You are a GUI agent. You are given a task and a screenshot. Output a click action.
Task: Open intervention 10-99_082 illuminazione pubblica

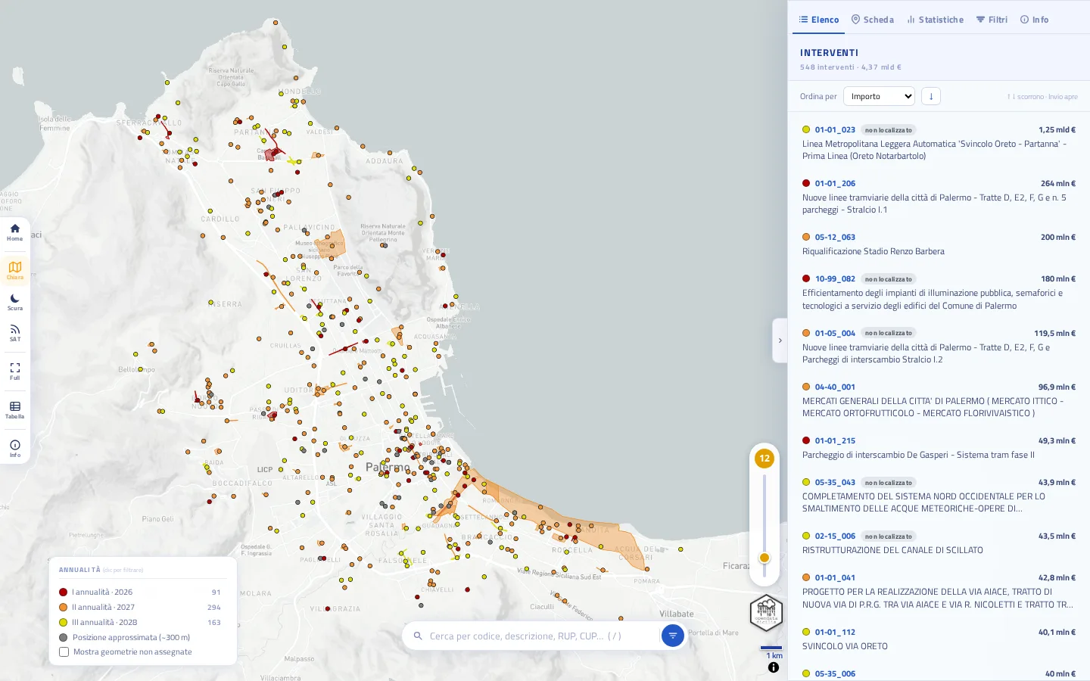(x=939, y=292)
